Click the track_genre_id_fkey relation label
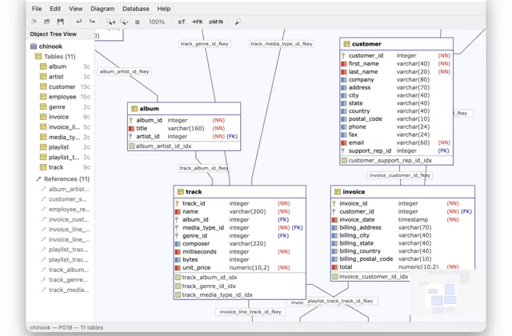Viewport: 512px width, 336px height. tap(205, 44)
